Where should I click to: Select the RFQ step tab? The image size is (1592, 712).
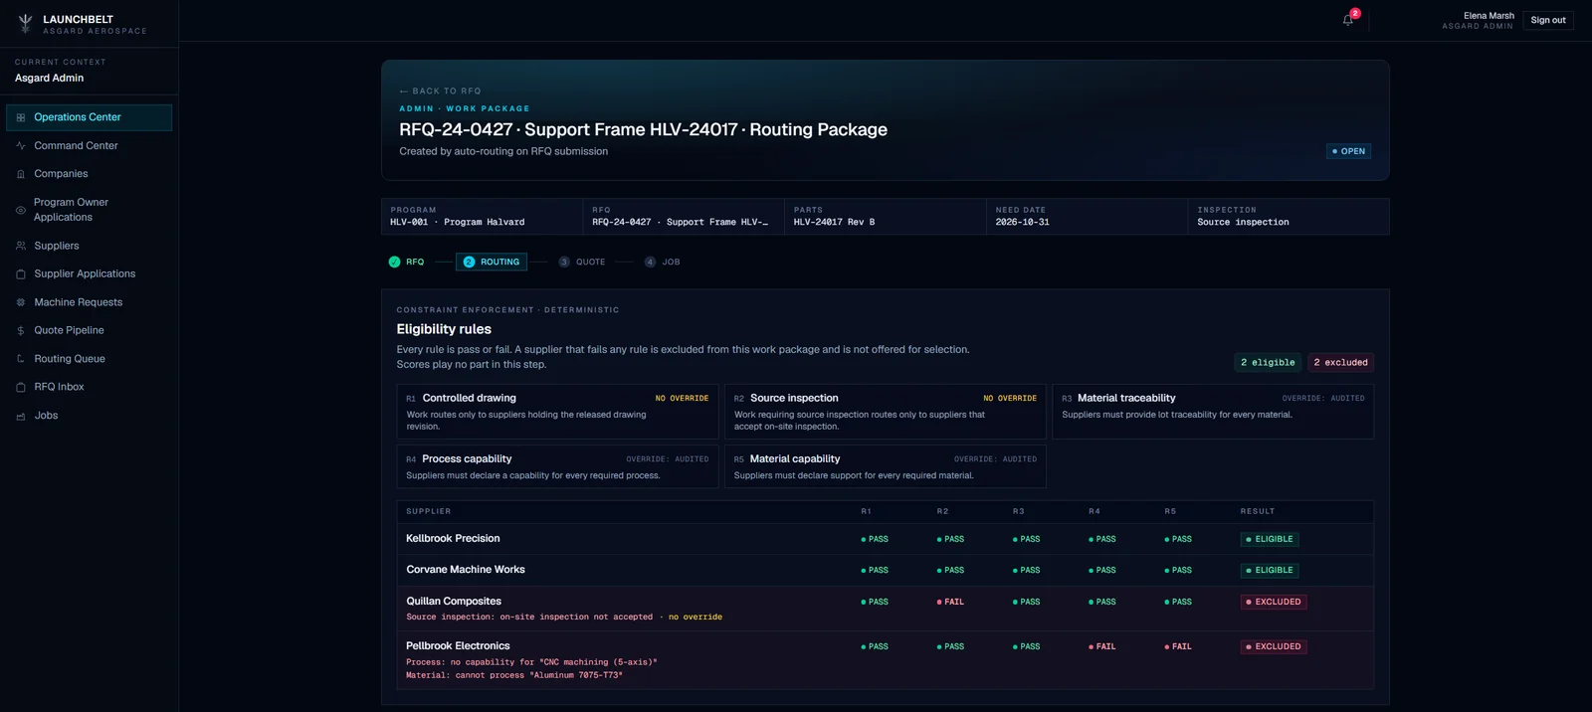[x=406, y=263]
